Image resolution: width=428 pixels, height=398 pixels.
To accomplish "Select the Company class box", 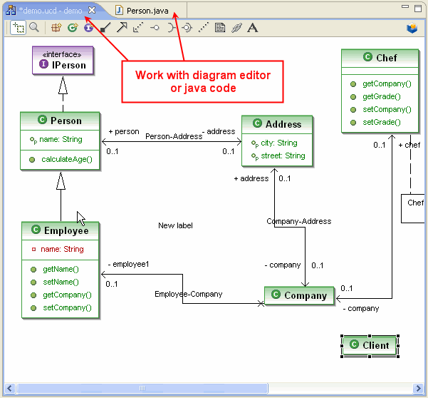I will [x=299, y=295].
